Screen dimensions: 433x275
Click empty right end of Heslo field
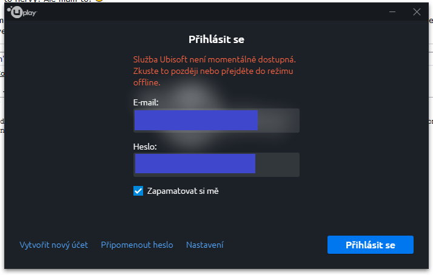click(x=277, y=165)
